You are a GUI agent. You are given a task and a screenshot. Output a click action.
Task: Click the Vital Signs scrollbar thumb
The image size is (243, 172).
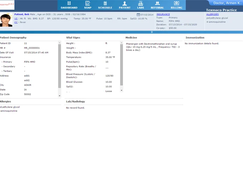[121, 64]
